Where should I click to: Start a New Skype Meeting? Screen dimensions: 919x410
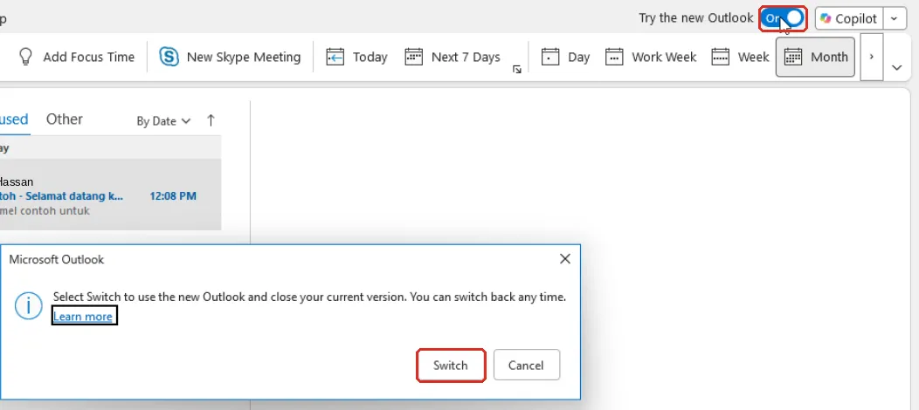coord(230,57)
